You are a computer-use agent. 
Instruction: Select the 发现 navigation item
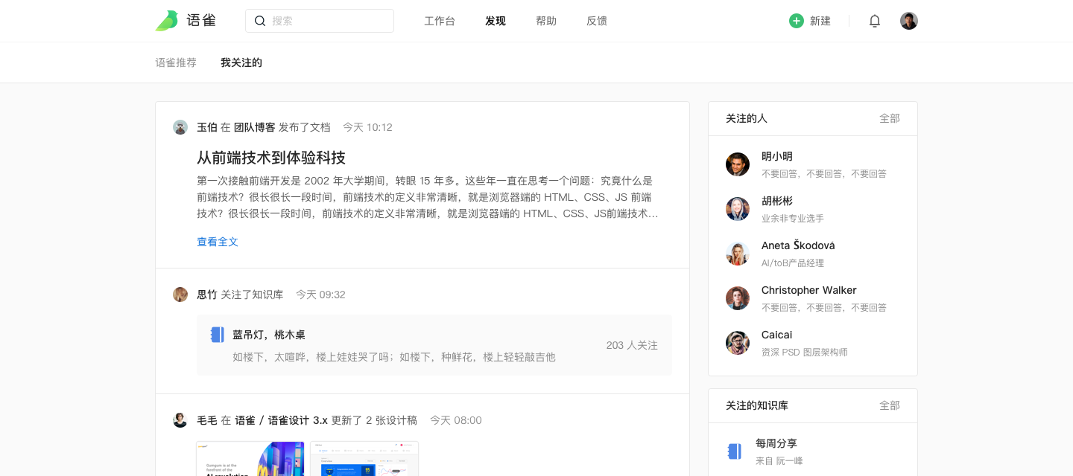(x=496, y=21)
